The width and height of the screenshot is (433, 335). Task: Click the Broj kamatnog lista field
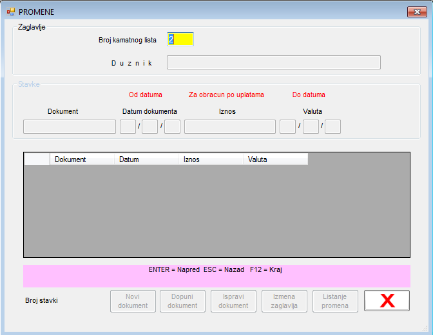[x=180, y=39]
